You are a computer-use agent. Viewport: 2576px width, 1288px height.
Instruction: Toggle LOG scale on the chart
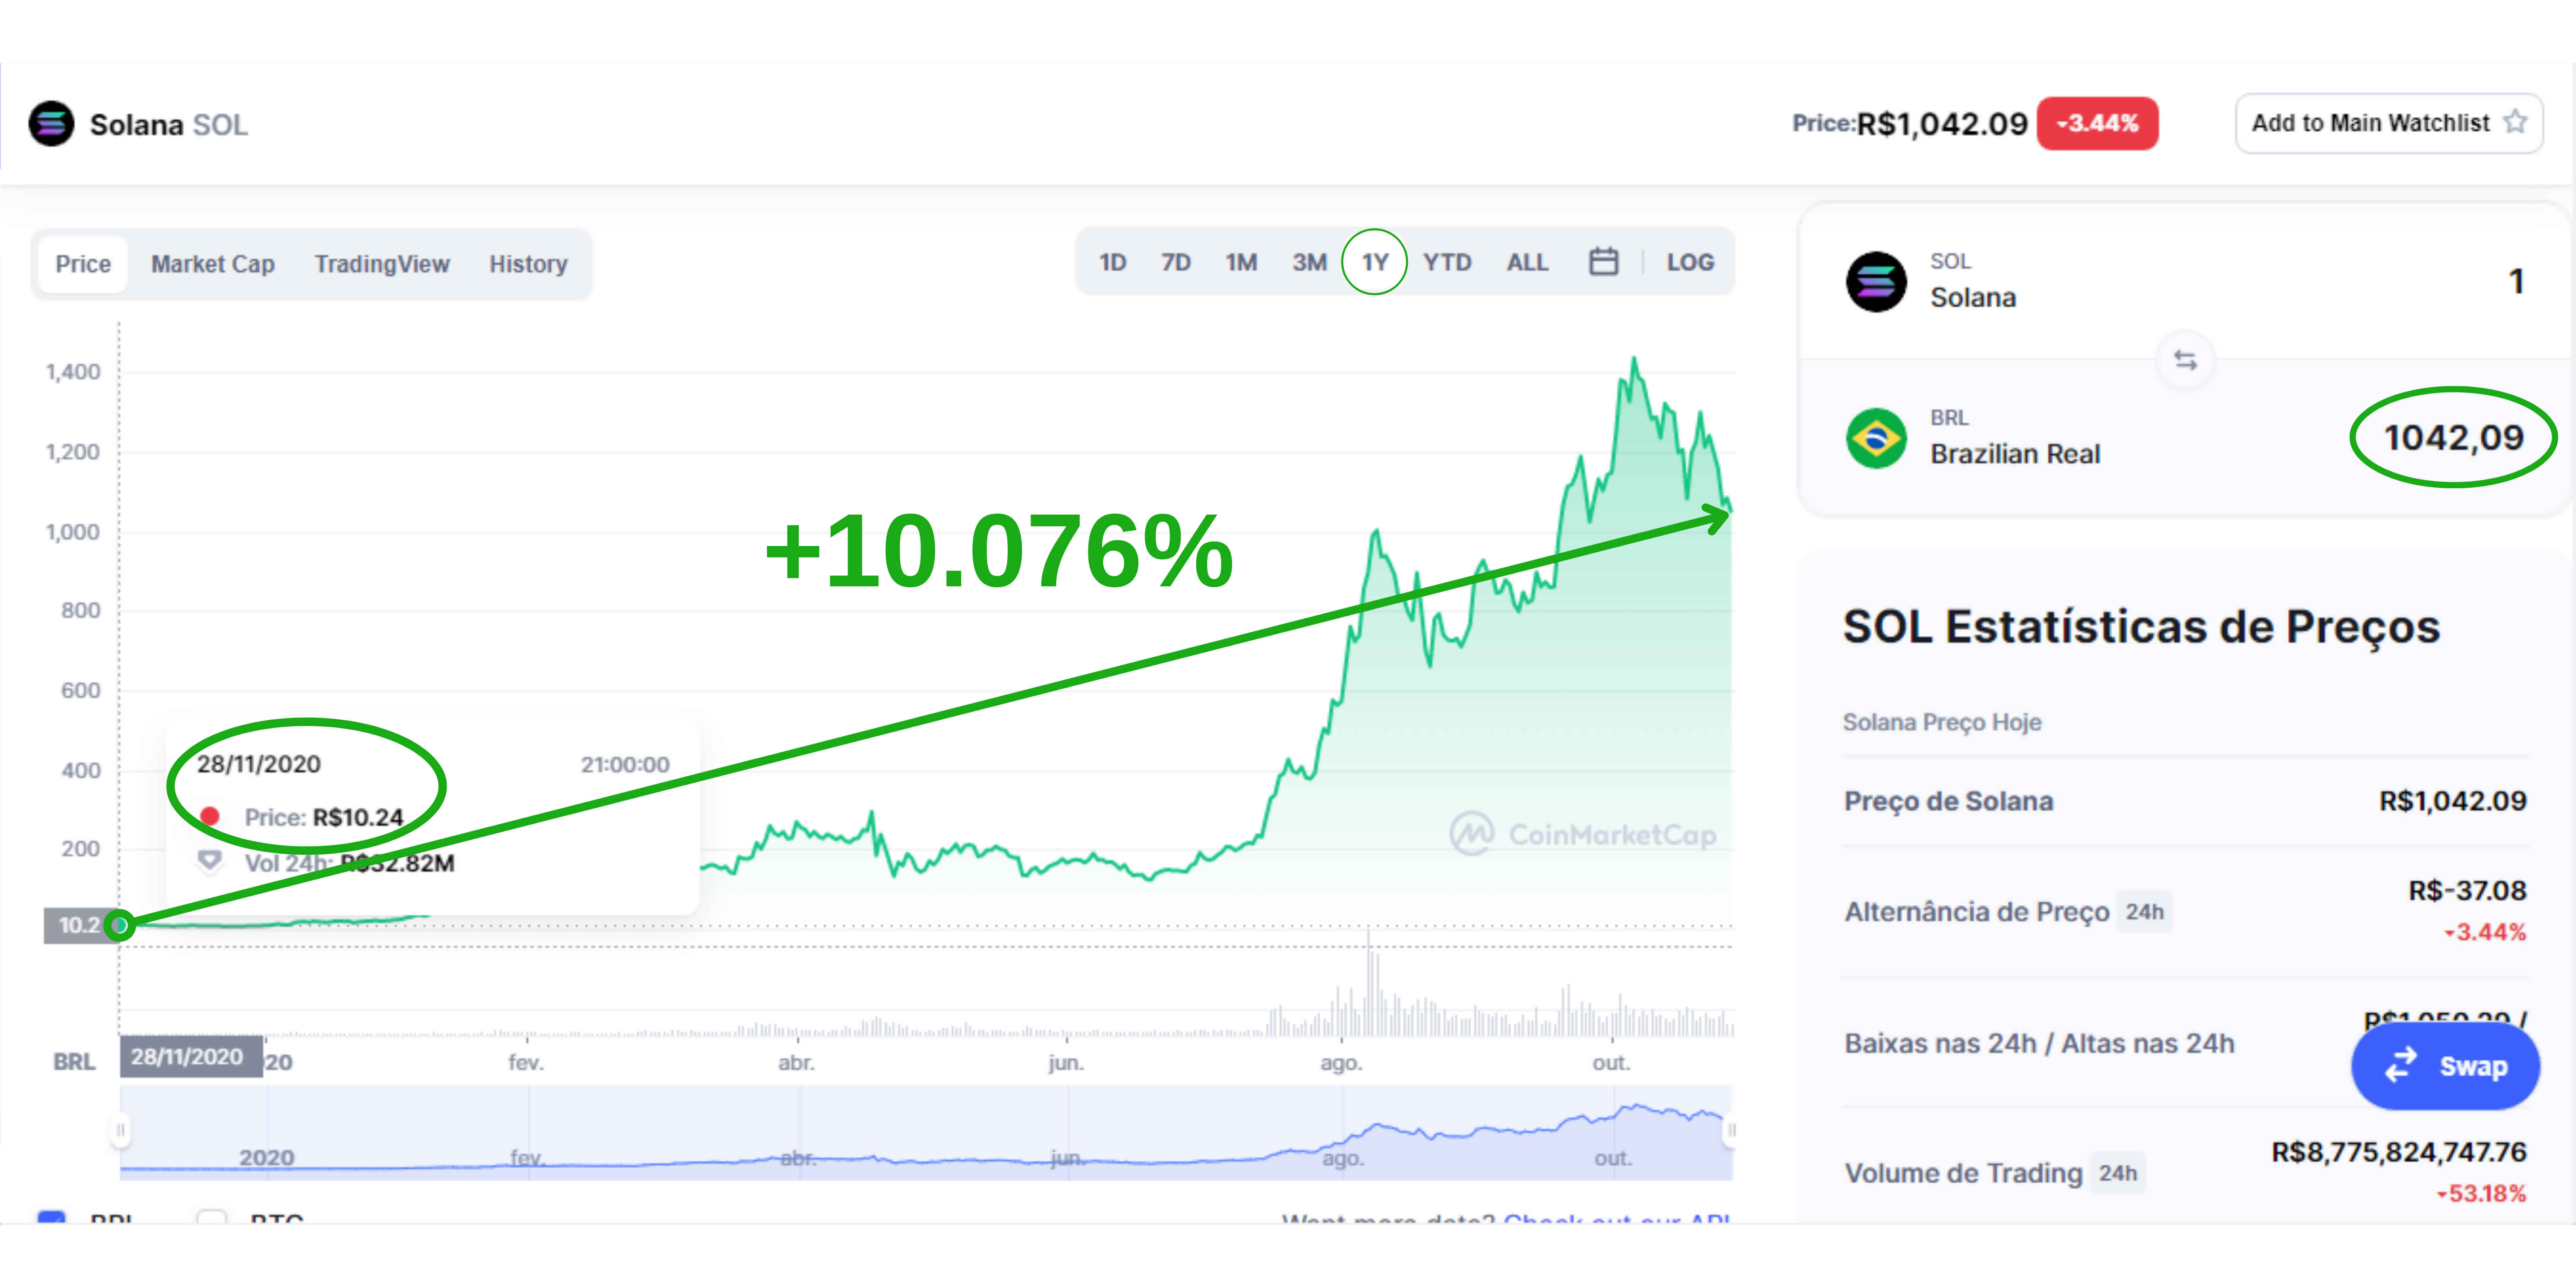1690,262
